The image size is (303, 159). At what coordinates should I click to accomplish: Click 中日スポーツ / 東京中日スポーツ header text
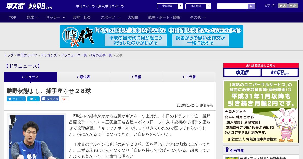[x=100, y=6]
